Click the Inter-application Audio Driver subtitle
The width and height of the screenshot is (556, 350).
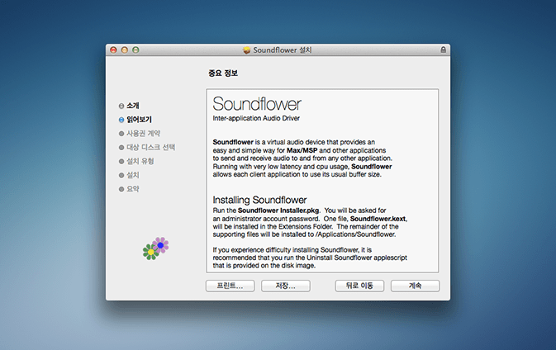(x=256, y=118)
